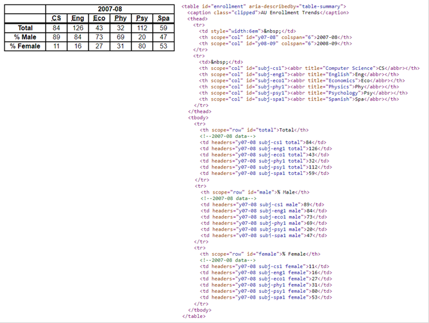This screenshot has width=429, height=323.
Task: Click the td style width:6em code line
Action: (248, 31)
